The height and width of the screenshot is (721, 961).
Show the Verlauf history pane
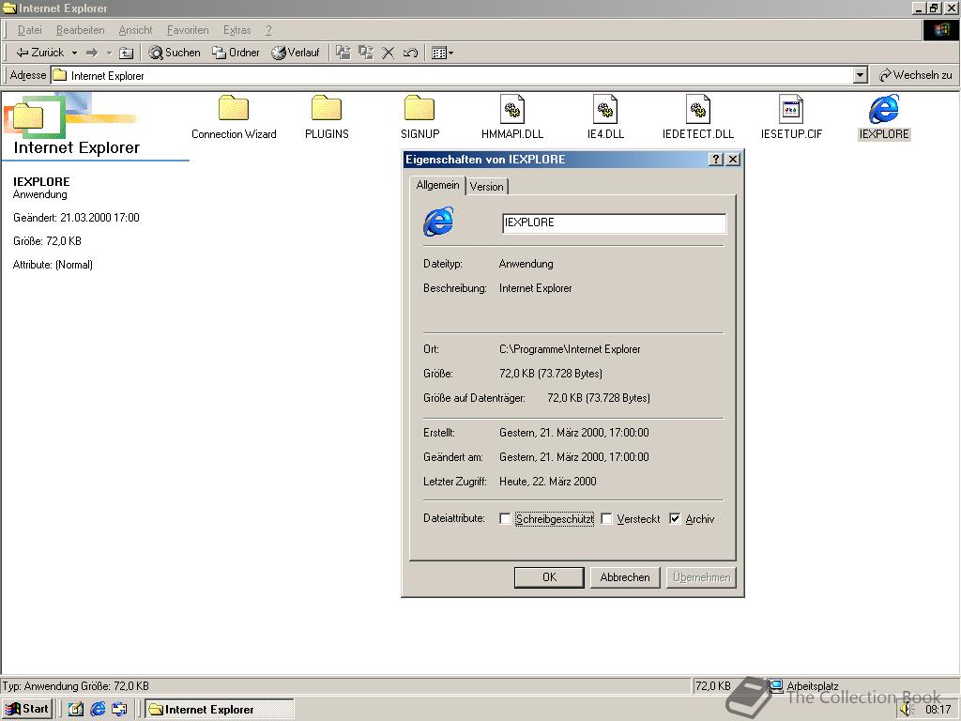coord(296,53)
